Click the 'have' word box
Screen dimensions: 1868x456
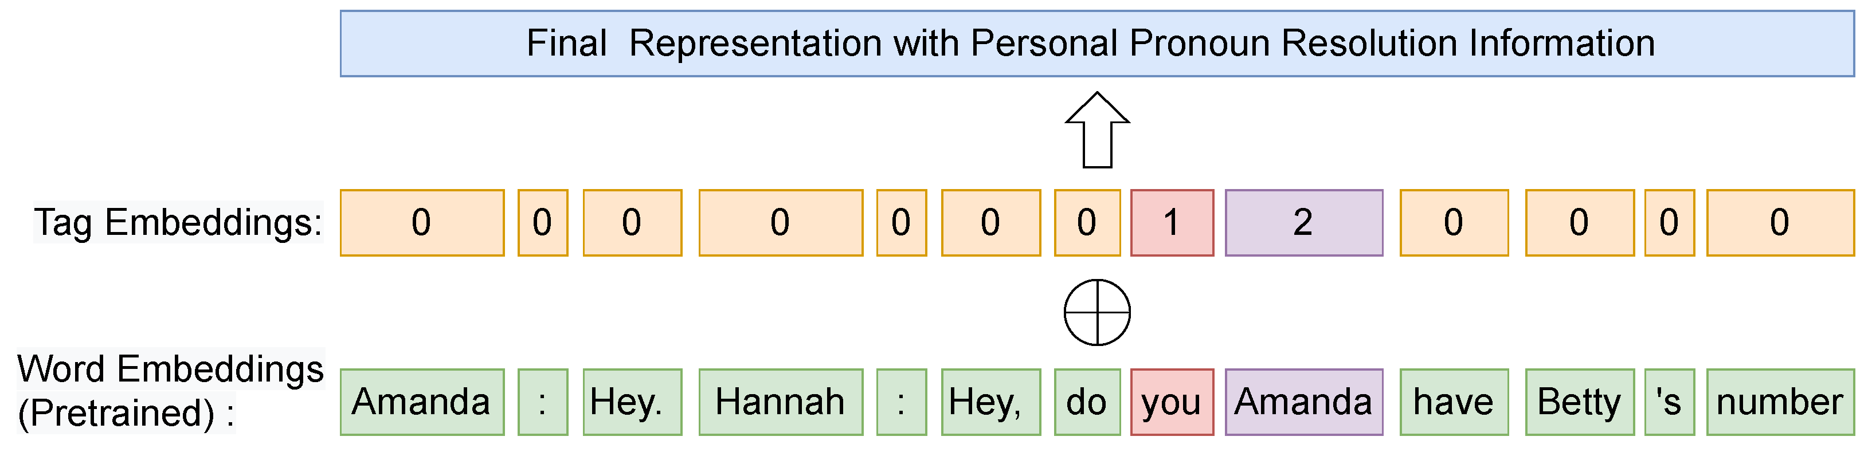tap(1454, 402)
